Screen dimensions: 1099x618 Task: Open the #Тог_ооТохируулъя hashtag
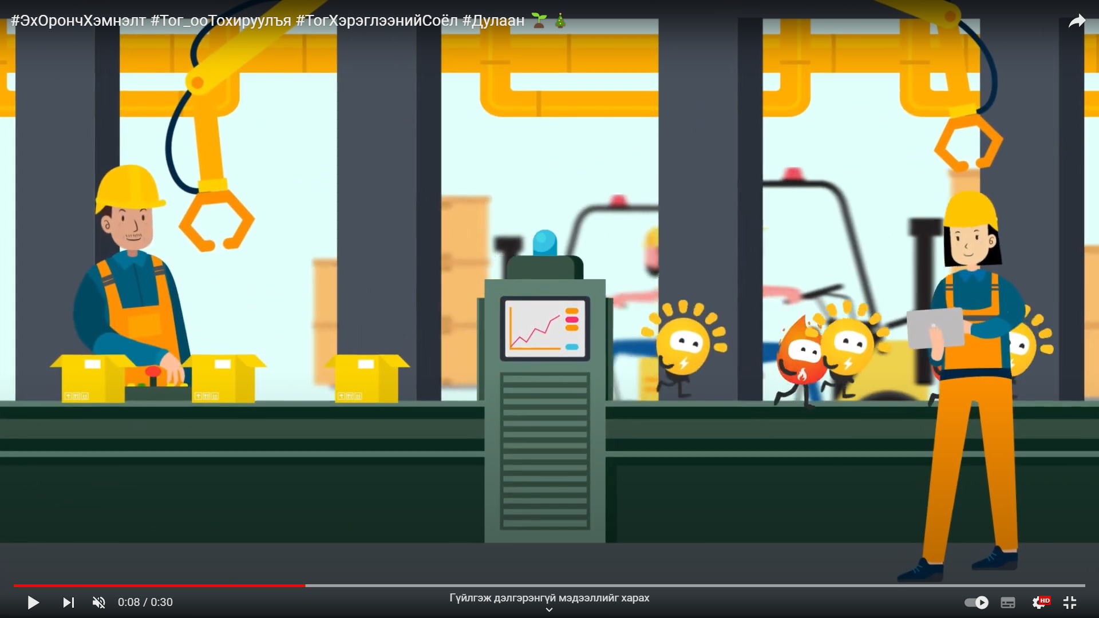(x=221, y=21)
